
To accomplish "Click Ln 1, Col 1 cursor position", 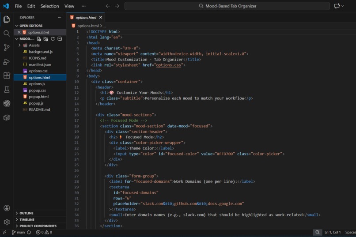I will [x=333, y=232].
